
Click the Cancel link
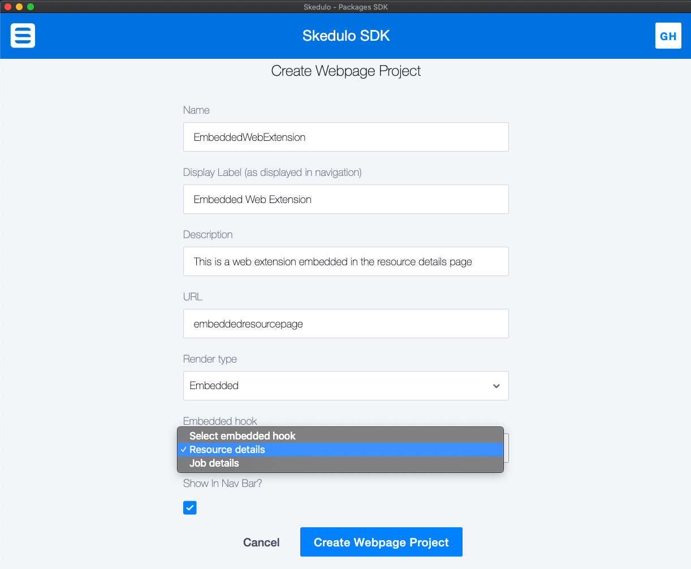click(261, 542)
